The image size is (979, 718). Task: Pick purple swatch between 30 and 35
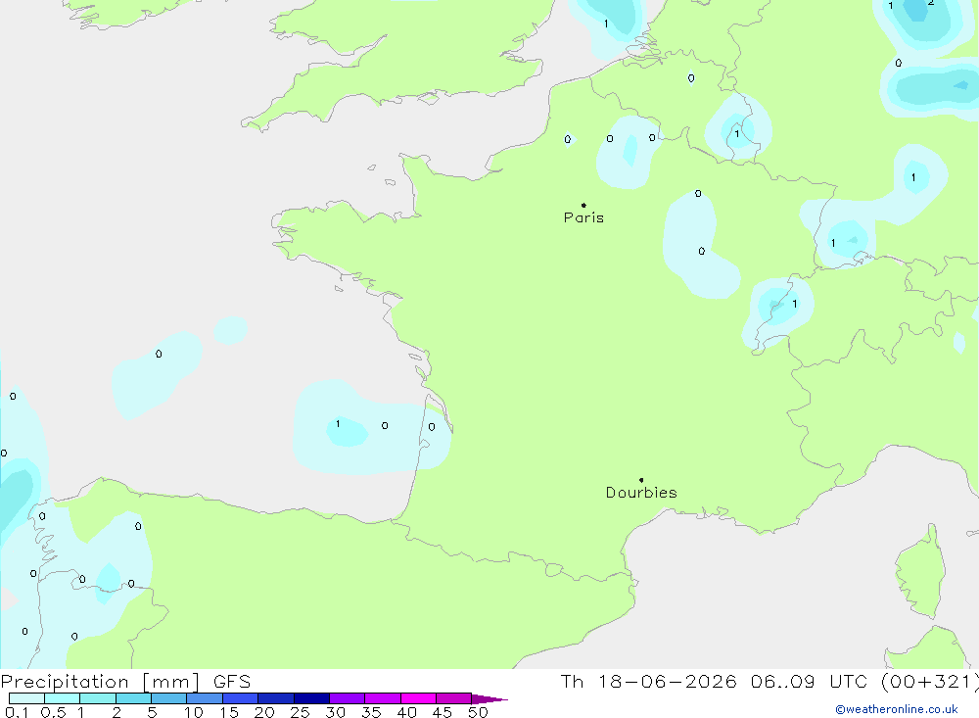pyautogui.click(x=348, y=698)
